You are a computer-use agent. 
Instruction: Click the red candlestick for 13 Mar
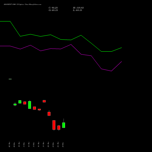(x=34, y=108)
